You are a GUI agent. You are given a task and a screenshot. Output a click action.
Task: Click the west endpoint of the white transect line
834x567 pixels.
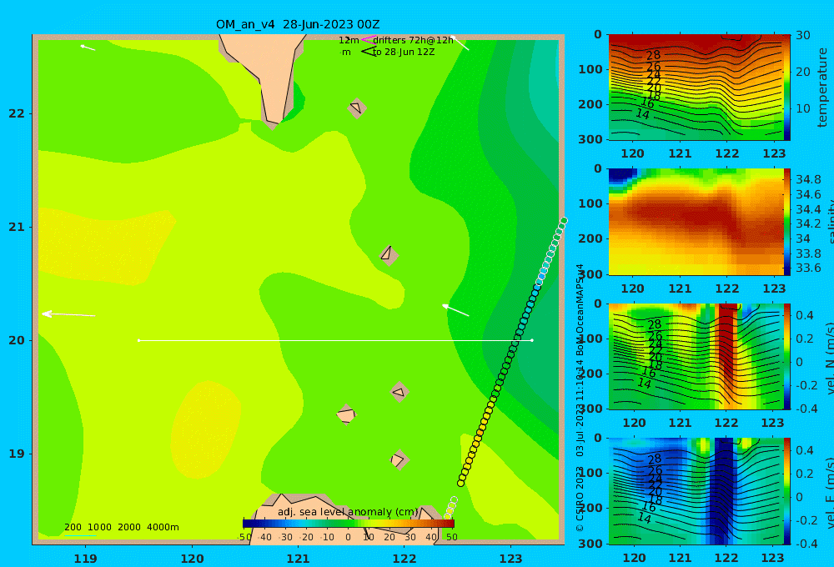138,340
